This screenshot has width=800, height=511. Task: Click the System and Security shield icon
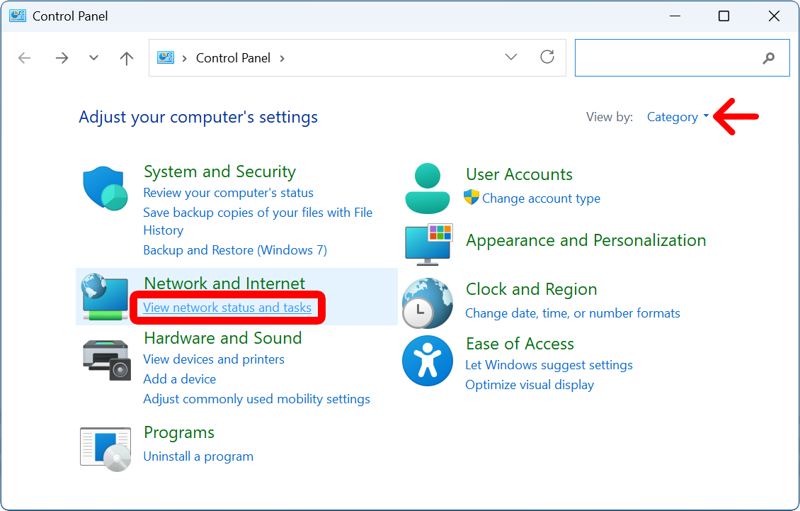pos(105,188)
